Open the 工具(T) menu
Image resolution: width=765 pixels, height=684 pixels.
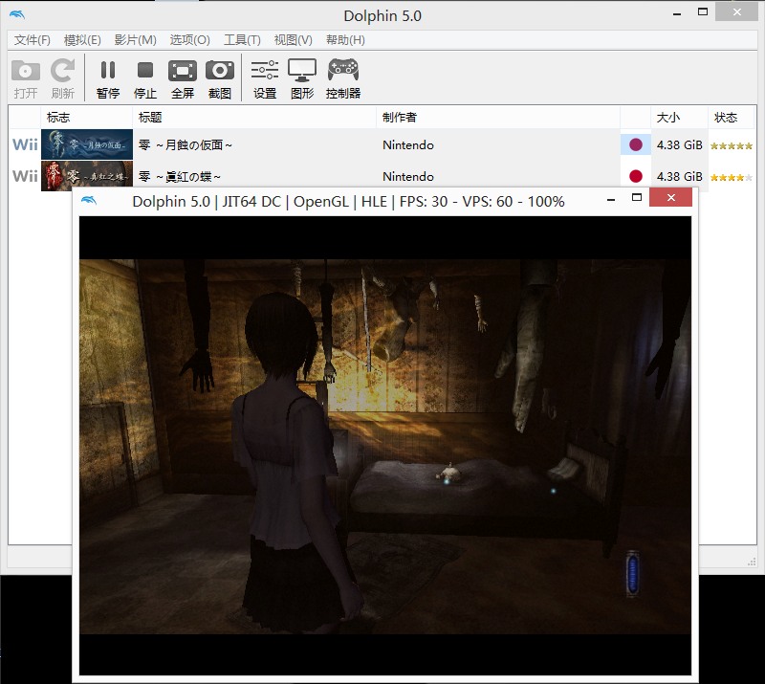242,40
